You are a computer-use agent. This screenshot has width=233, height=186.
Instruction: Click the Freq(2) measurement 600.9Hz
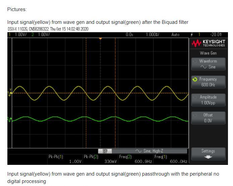pos(143,161)
